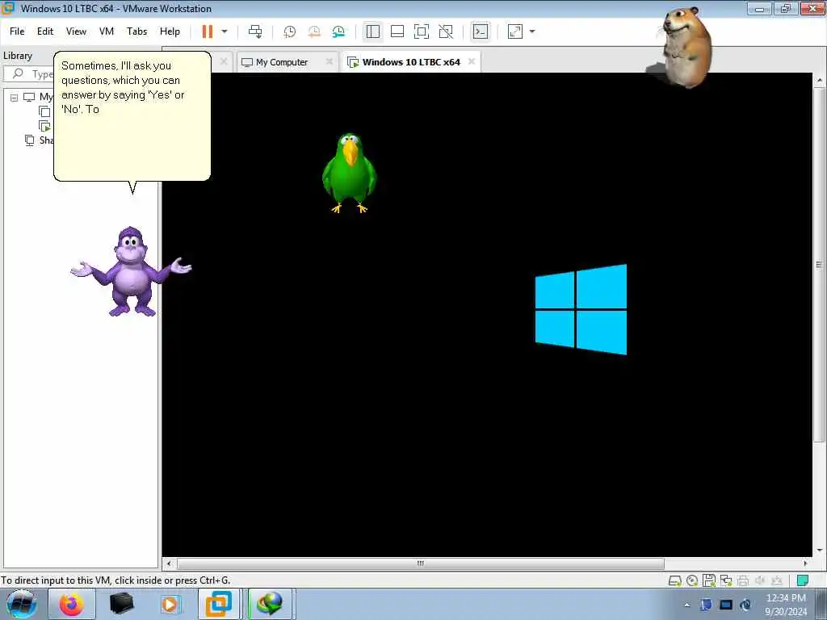The height and width of the screenshot is (620, 827).
Task: Click the sound card status icon
Action: [760, 581]
